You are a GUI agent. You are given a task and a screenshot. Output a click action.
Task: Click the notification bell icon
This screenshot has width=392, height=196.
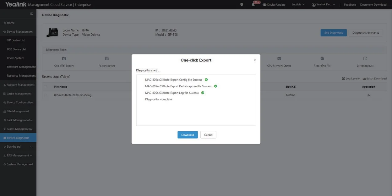tap(253, 5)
